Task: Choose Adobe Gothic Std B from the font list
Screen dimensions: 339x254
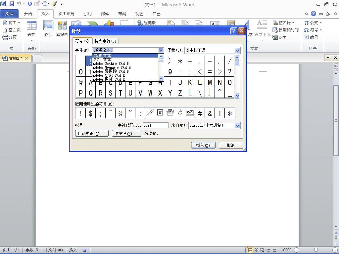Action: pos(126,63)
